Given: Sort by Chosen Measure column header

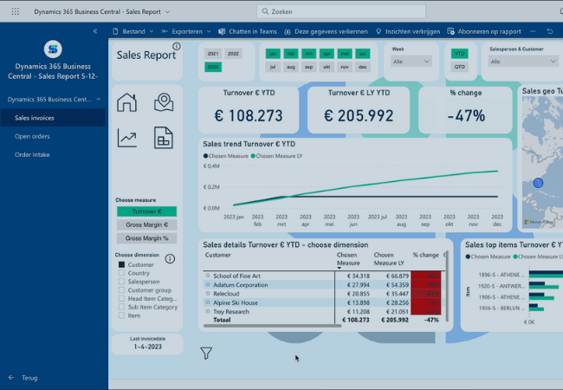Looking at the screenshot, I should point(348,259).
